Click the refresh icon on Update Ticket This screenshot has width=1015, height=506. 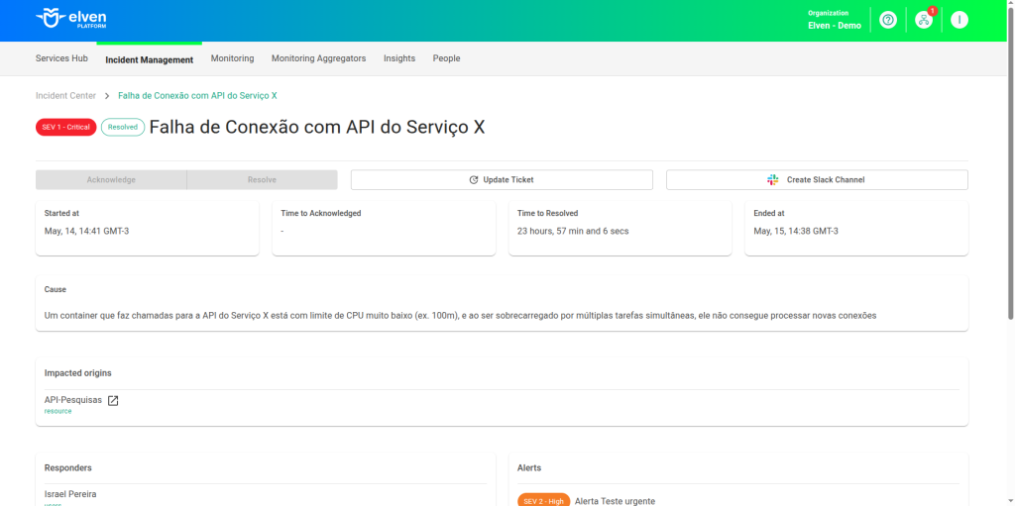point(474,180)
